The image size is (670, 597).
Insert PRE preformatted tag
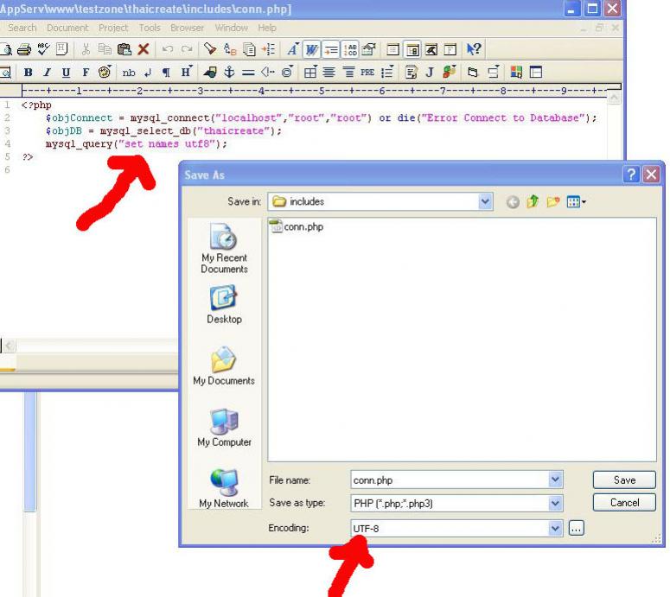[367, 73]
